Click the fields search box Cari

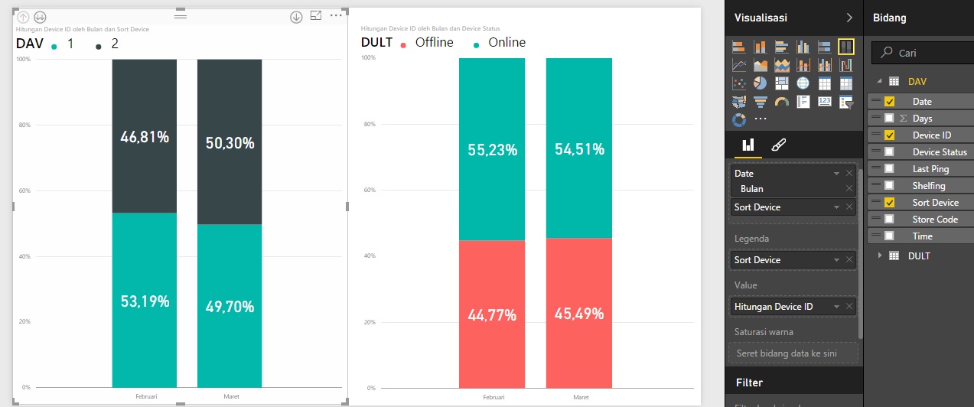923,53
